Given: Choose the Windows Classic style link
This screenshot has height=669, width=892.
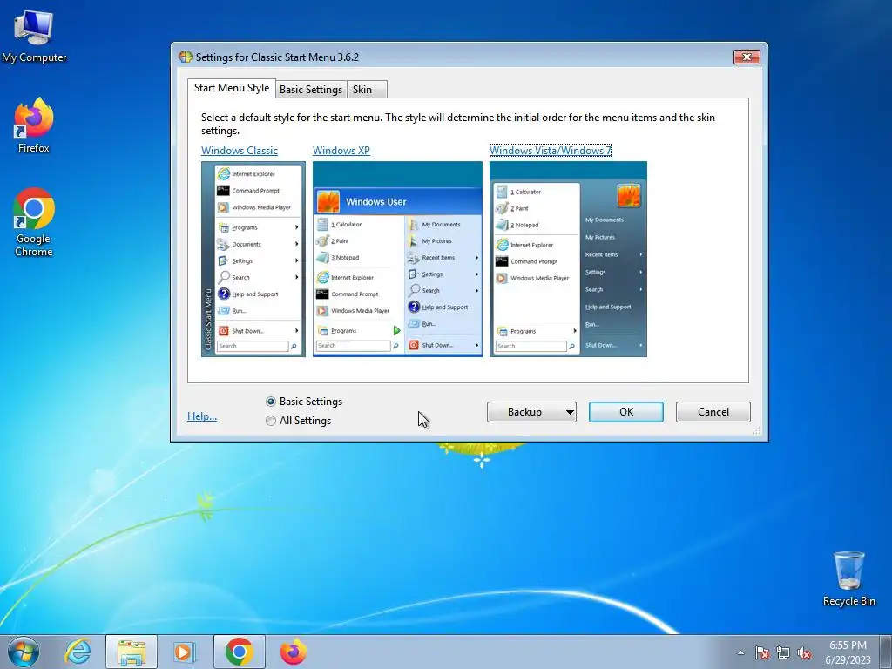Looking at the screenshot, I should tap(240, 151).
